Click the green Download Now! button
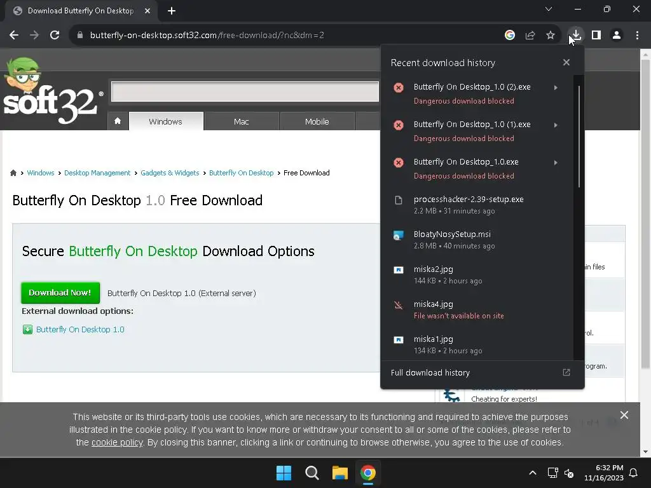The height and width of the screenshot is (488, 651). pos(60,292)
